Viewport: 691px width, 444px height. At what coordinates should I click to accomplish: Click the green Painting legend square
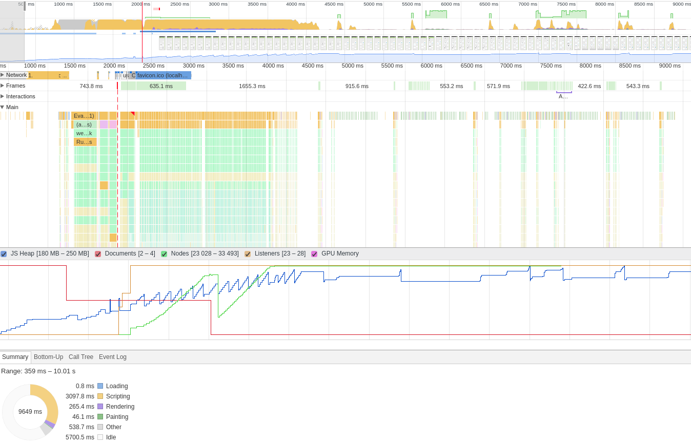click(x=99, y=416)
